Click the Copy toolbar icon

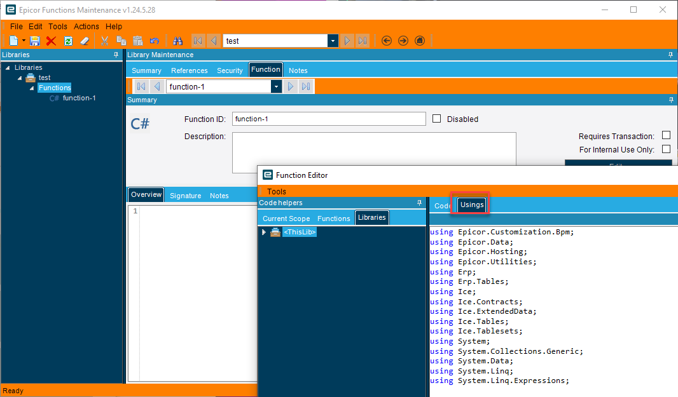121,41
